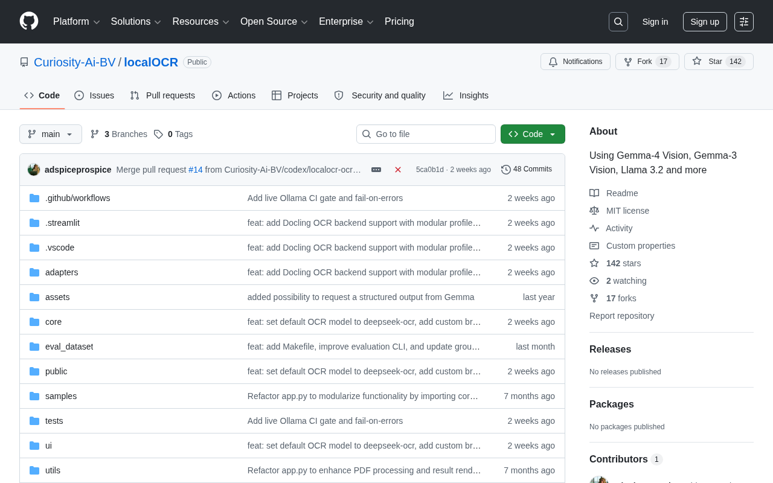Screen dimensions: 773x483
Task: View failed checks red X status
Action: coord(398,170)
